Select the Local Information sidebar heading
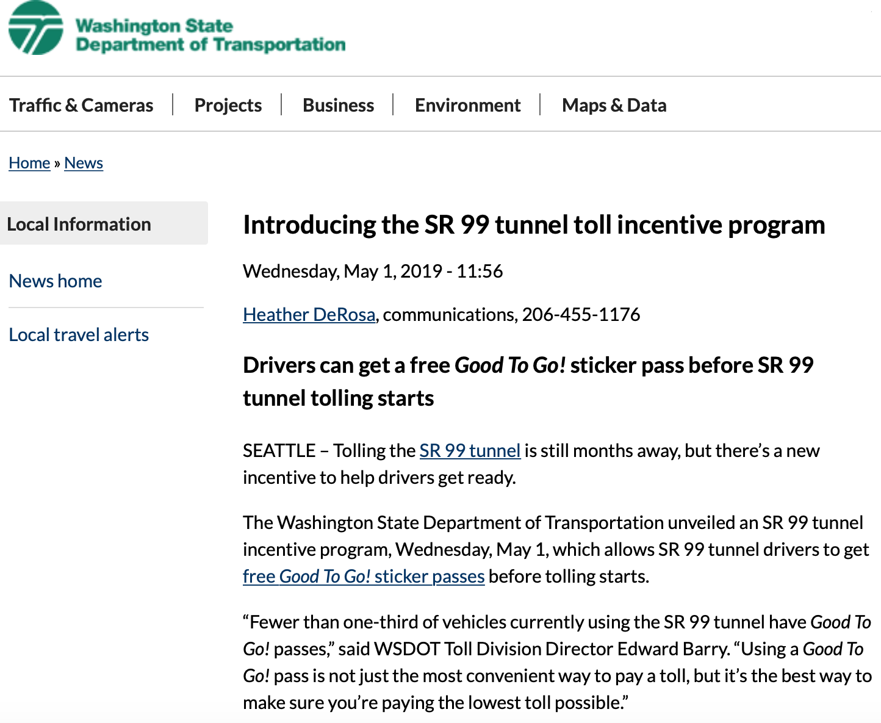The width and height of the screenshot is (881, 723). coord(79,224)
